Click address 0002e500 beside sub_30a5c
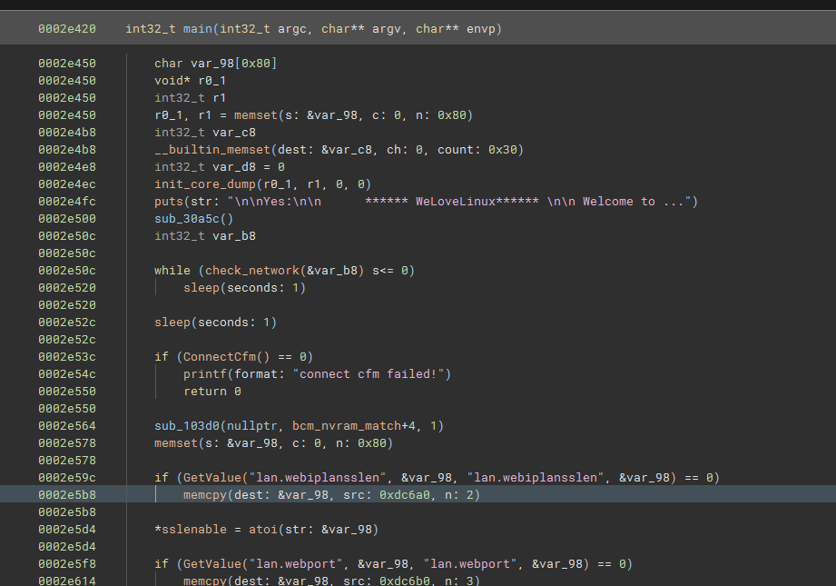 pos(67,219)
